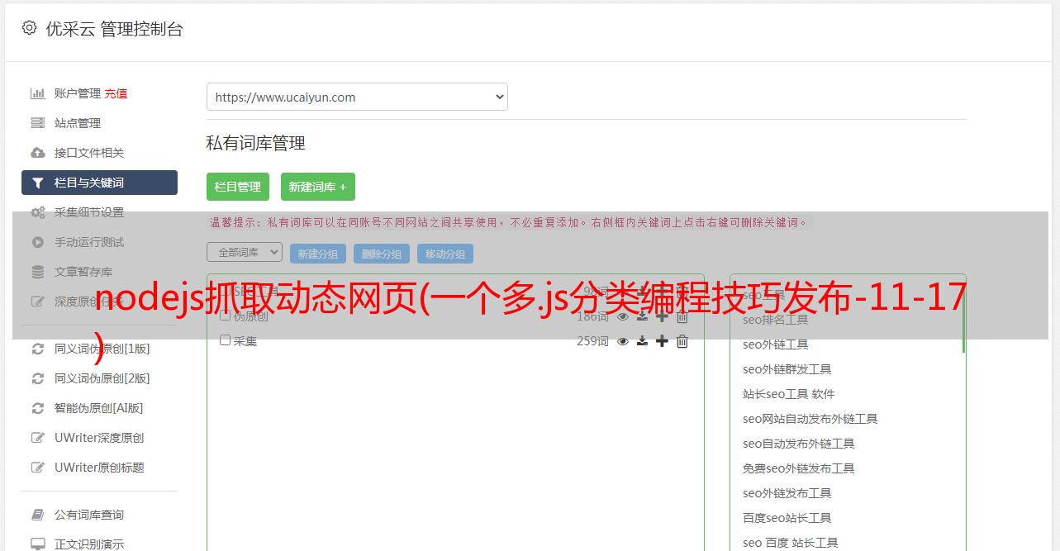Click the filter icon of 栏目与关键词
Image resolution: width=1060 pixels, height=551 pixels.
(x=38, y=183)
